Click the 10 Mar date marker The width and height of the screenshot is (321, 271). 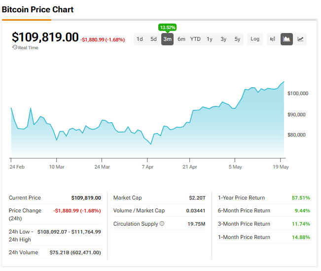(57, 167)
